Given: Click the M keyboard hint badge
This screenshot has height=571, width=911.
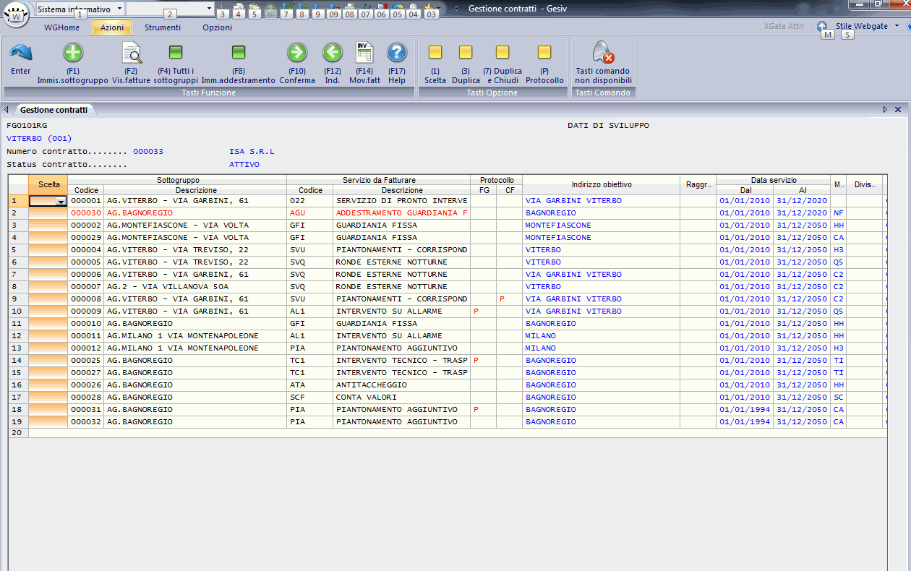Looking at the screenshot, I should pyautogui.click(x=827, y=34).
